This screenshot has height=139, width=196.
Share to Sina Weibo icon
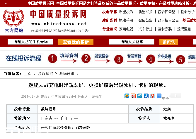point(133,96)
